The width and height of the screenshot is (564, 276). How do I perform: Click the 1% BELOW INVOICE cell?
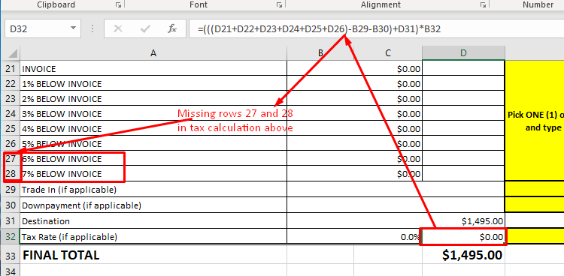[153, 84]
